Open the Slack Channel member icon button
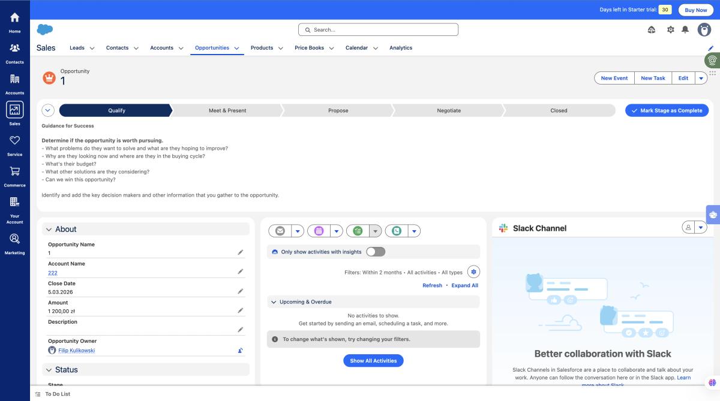Viewport: 720px width, 401px height. tap(688, 227)
